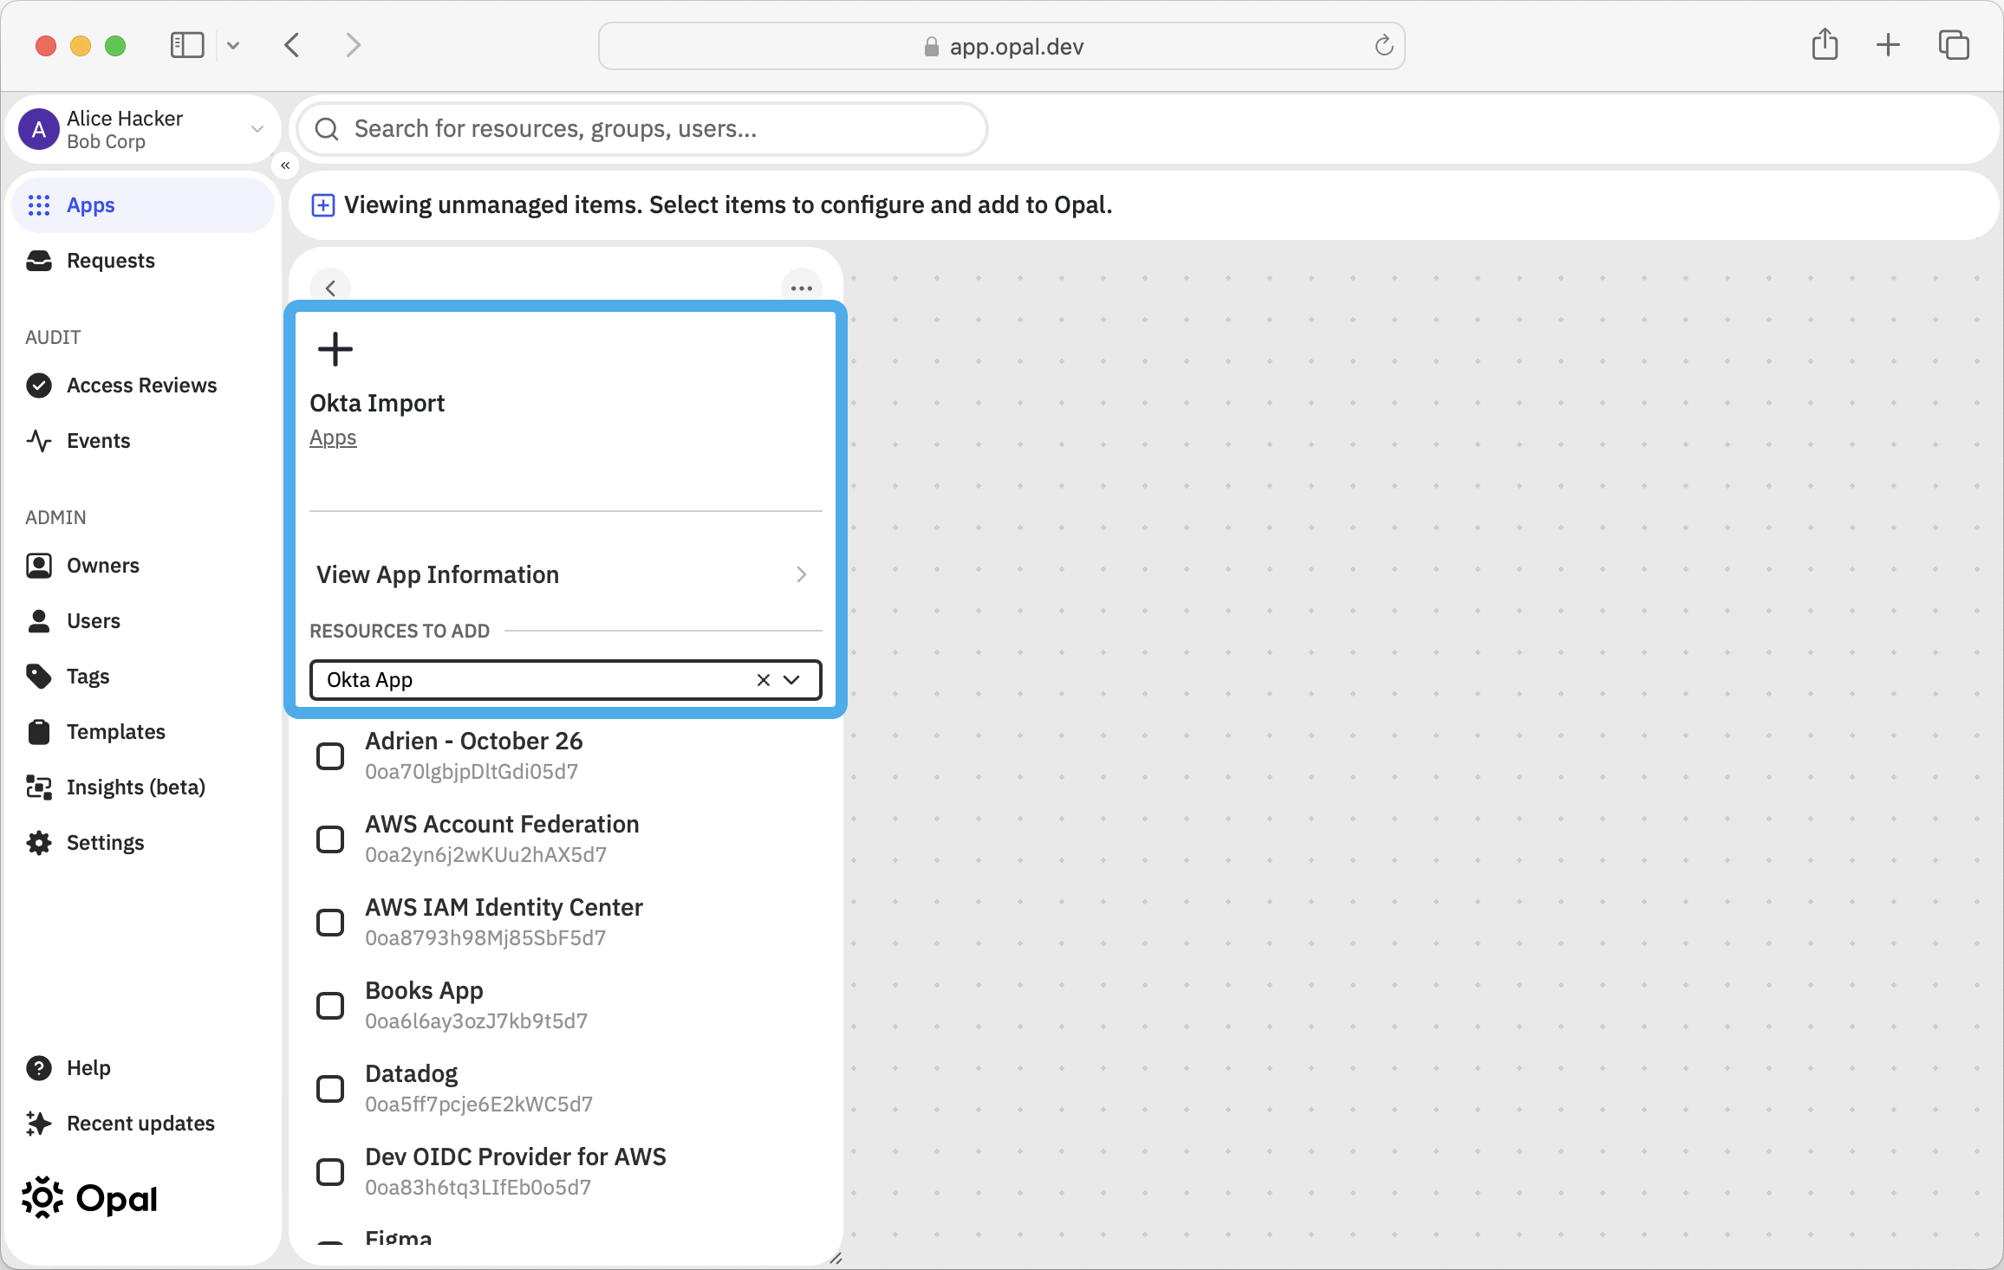Click the Tags icon in sidebar
Image resolution: width=2004 pixels, height=1270 pixels.
39,677
